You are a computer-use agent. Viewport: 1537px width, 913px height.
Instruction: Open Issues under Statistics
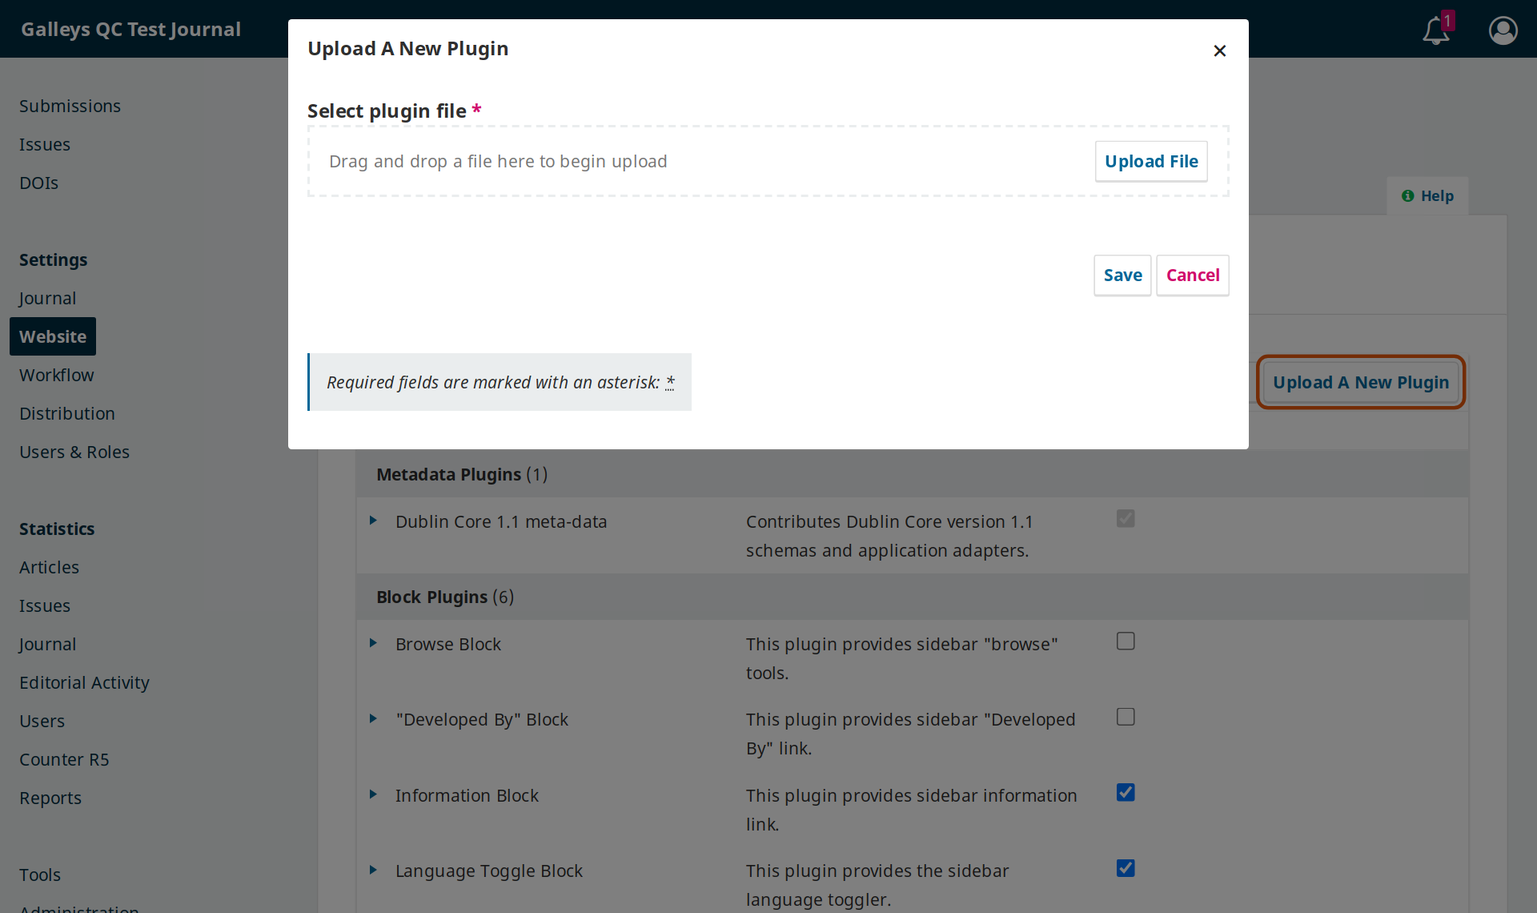tap(45, 605)
